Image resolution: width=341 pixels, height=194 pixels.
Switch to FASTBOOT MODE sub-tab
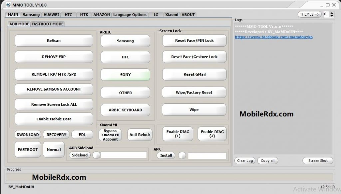tap(47, 24)
